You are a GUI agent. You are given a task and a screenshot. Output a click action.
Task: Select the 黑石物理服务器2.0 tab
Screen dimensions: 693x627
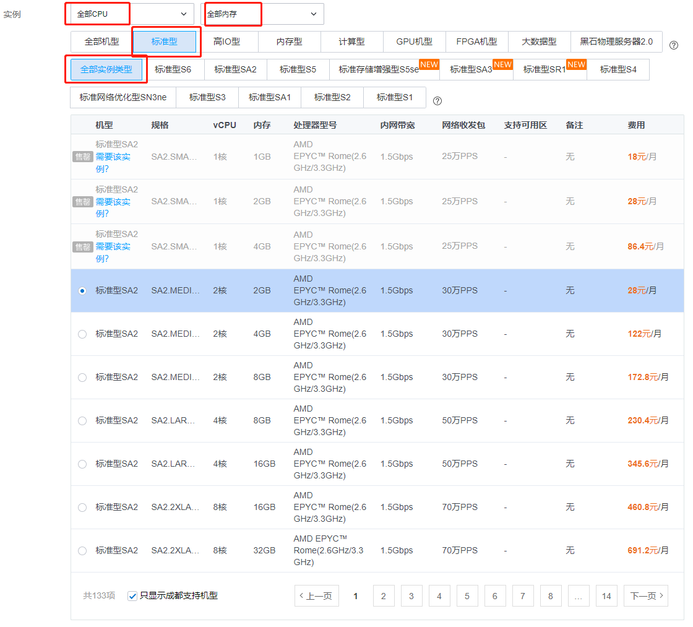[x=616, y=41]
